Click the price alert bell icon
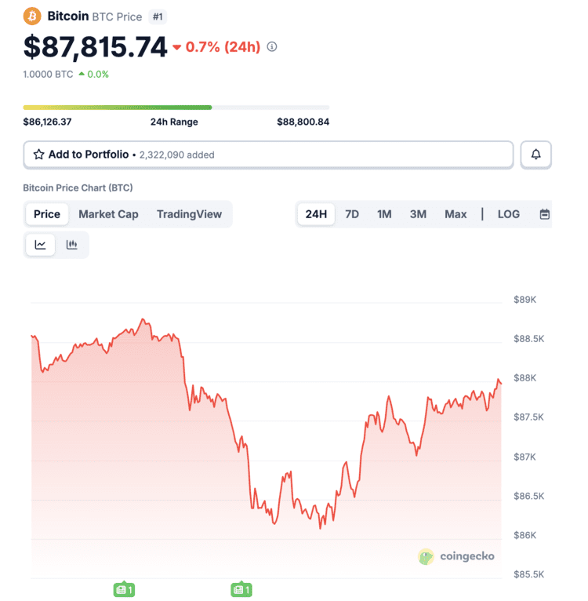Image resolution: width=588 pixels, height=601 pixels. [x=536, y=155]
